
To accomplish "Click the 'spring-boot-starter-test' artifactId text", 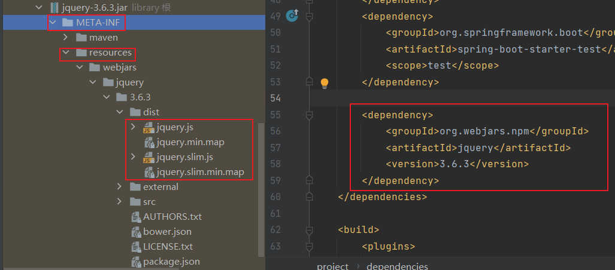I will (529, 49).
